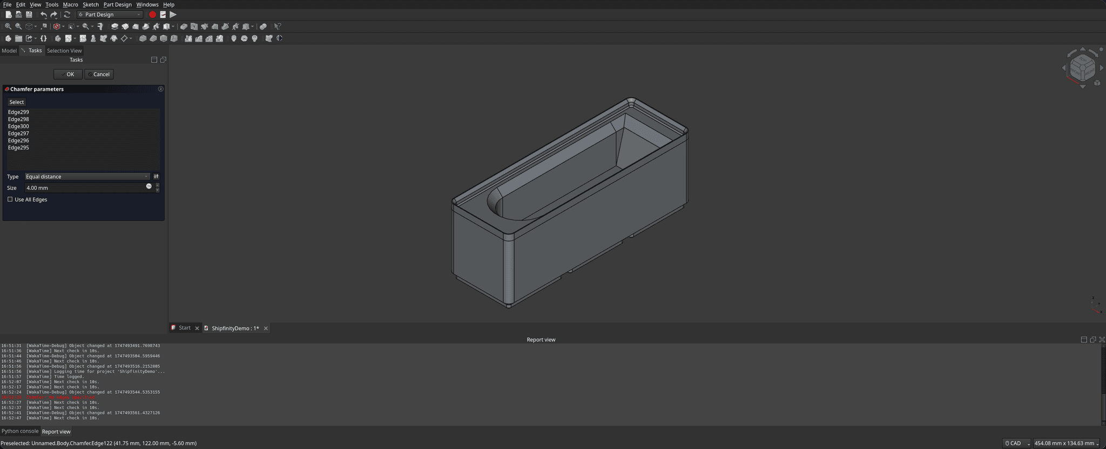1106x449 pixels.
Task: Switch to the Selection View tab
Action: 64,50
